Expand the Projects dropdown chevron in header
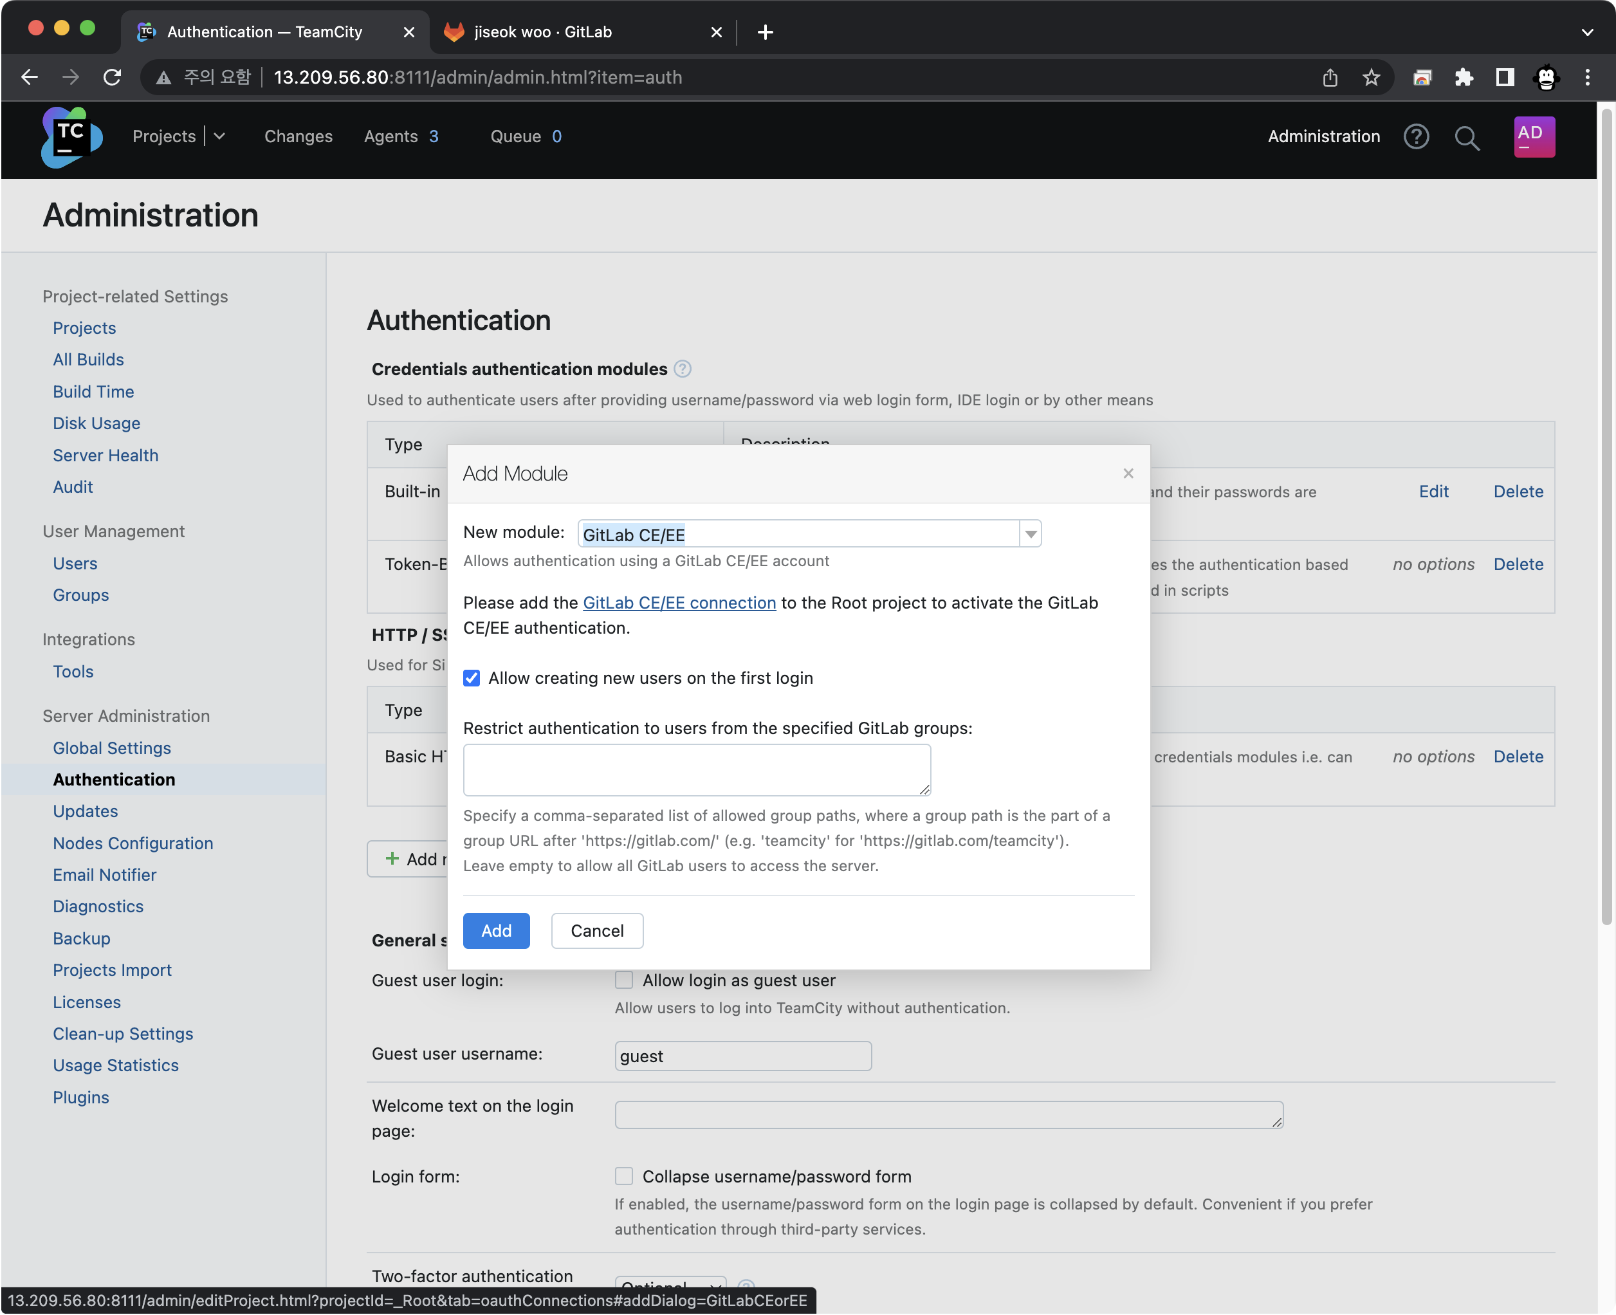 click(x=219, y=136)
